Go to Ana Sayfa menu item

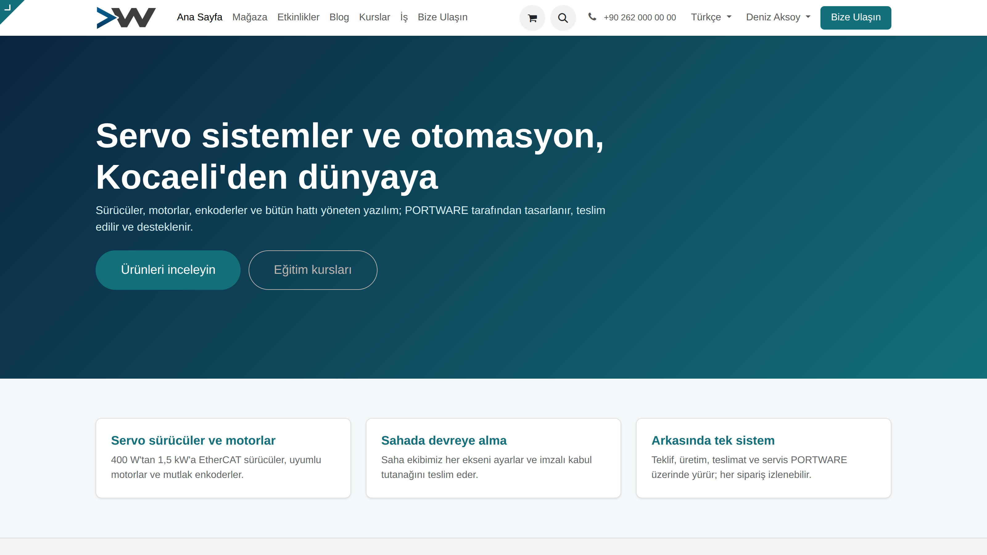click(x=199, y=17)
